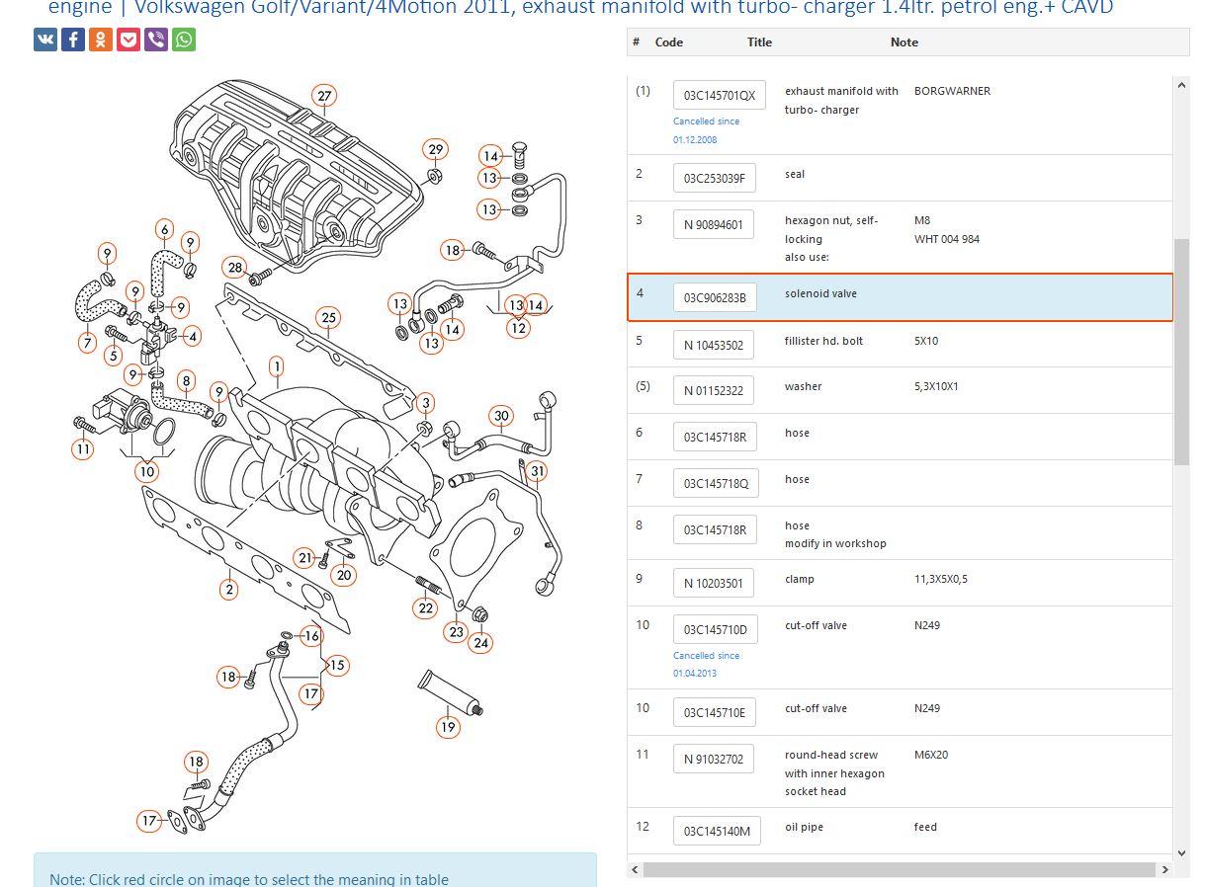
Task: Click the N 90894601 code field
Action: pos(714,224)
